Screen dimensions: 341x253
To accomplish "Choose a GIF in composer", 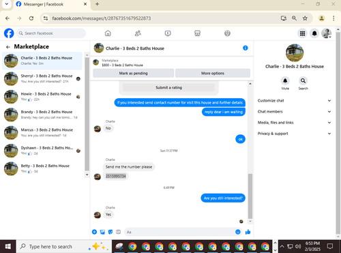I will coord(118,232).
